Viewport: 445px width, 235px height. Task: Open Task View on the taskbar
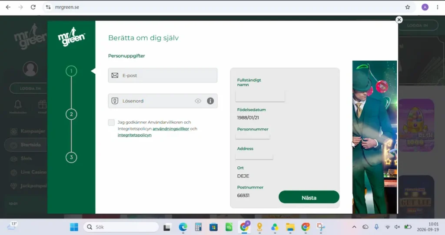point(167,227)
